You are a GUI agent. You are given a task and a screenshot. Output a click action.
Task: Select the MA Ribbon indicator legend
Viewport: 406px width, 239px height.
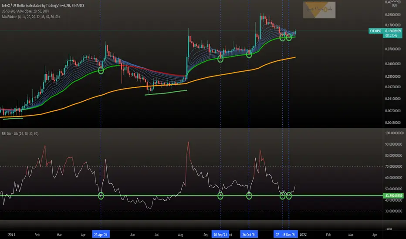click(x=31, y=17)
